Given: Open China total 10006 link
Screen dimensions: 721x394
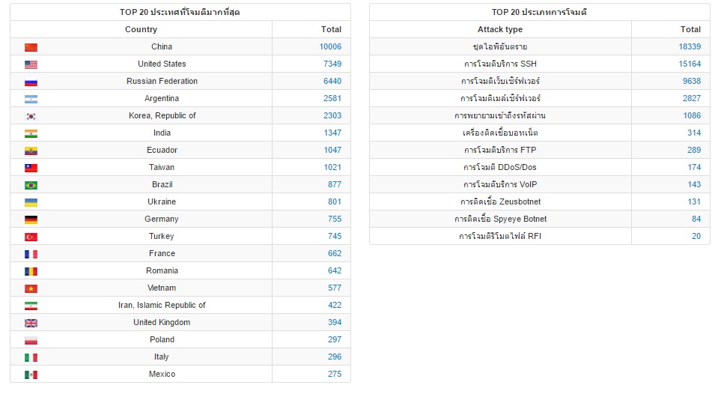Looking at the screenshot, I should click(x=330, y=46).
